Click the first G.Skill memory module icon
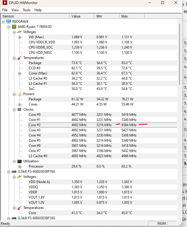 click(x=14, y=172)
